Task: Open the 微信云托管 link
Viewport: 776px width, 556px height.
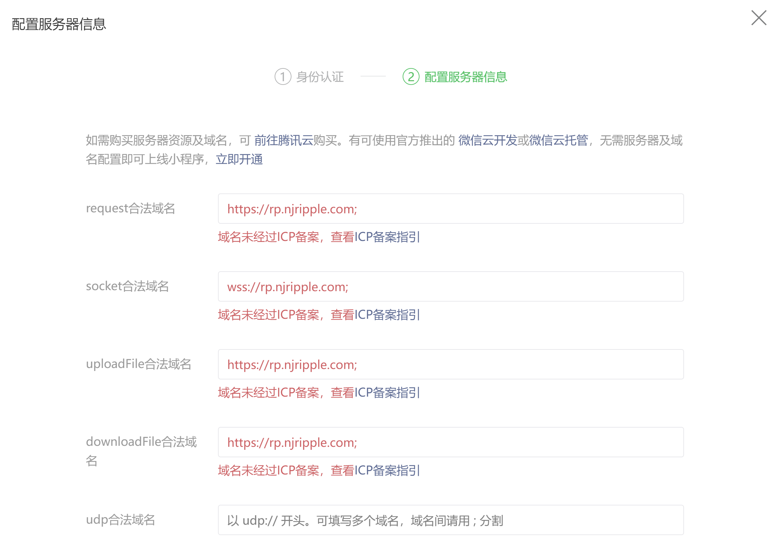Action: click(558, 140)
